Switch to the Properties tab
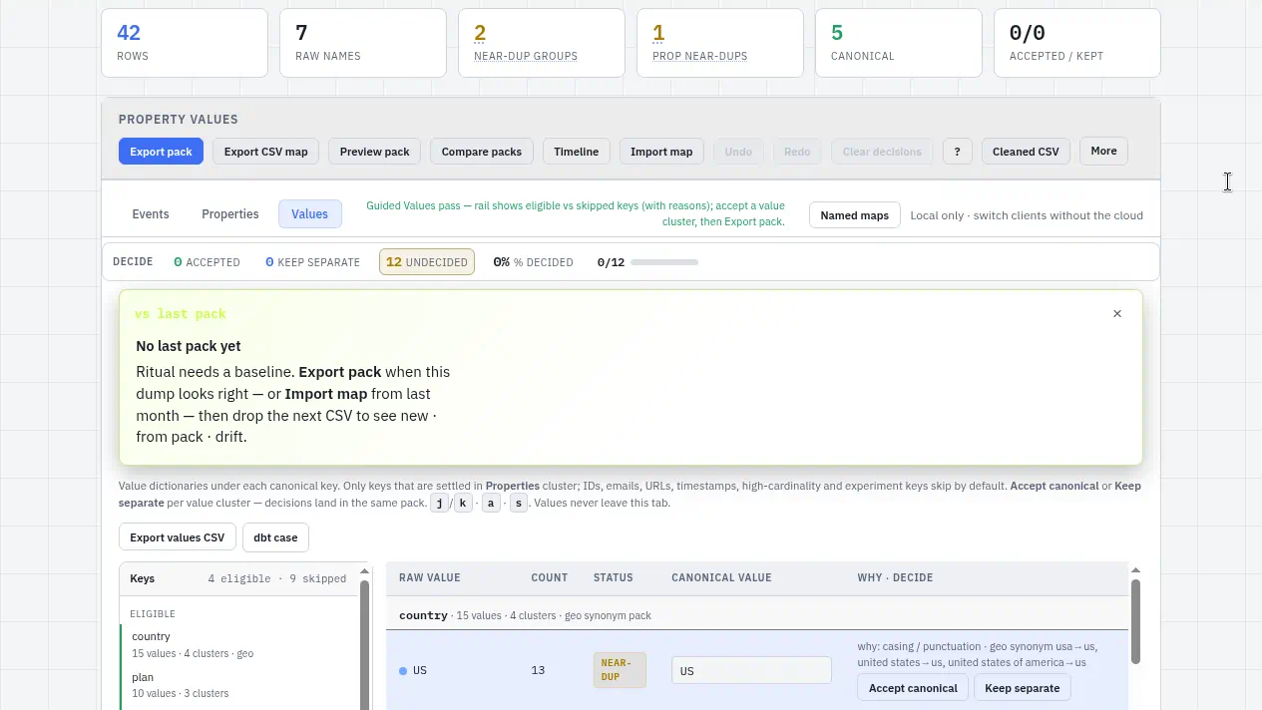This screenshot has width=1262, height=710. coord(230,214)
